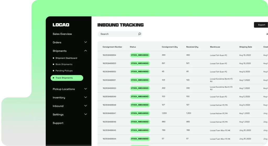Open the Support page
The image size is (268, 146).
click(58, 123)
